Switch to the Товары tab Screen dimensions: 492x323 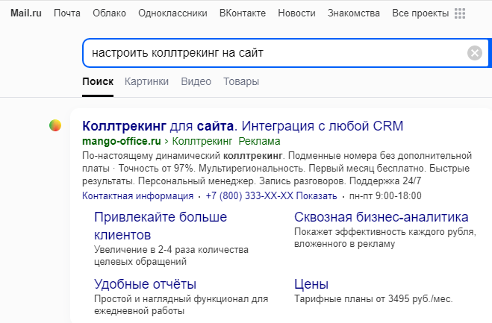pos(241,81)
